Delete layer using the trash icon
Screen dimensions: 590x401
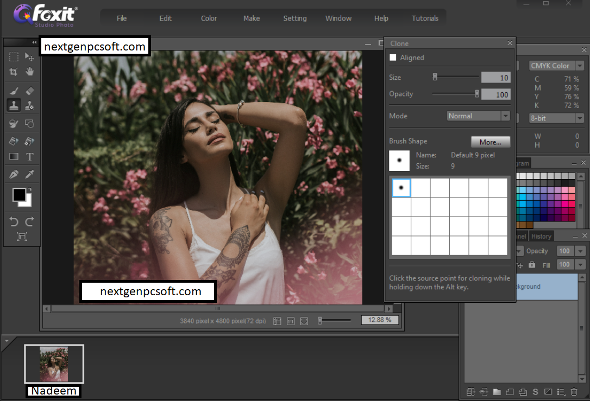pos(574,392)
